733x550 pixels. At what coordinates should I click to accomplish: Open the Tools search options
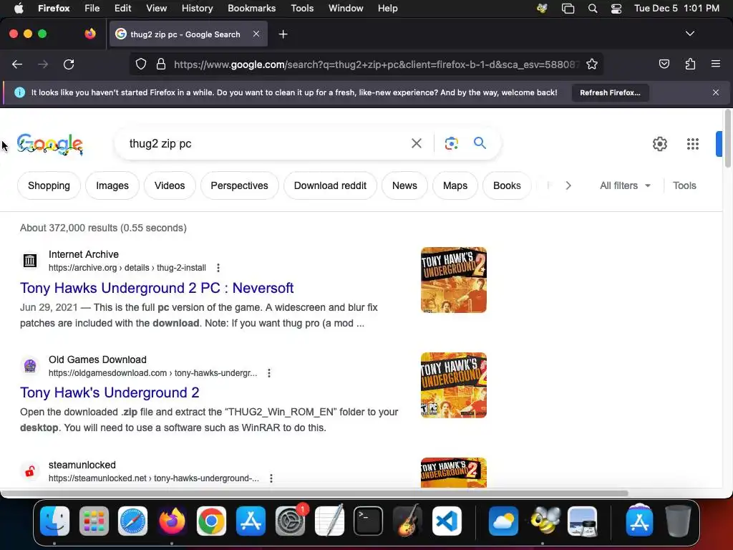point(684,185)
